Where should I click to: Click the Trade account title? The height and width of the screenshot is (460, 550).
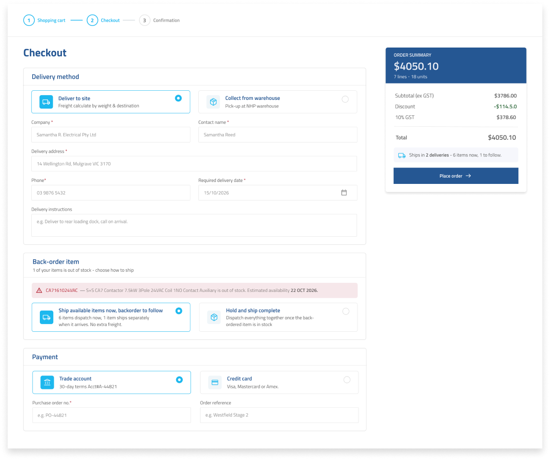pos(75,378)
